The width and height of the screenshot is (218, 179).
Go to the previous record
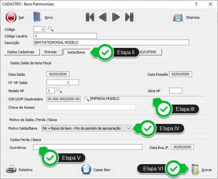click(x=103, y=17)
